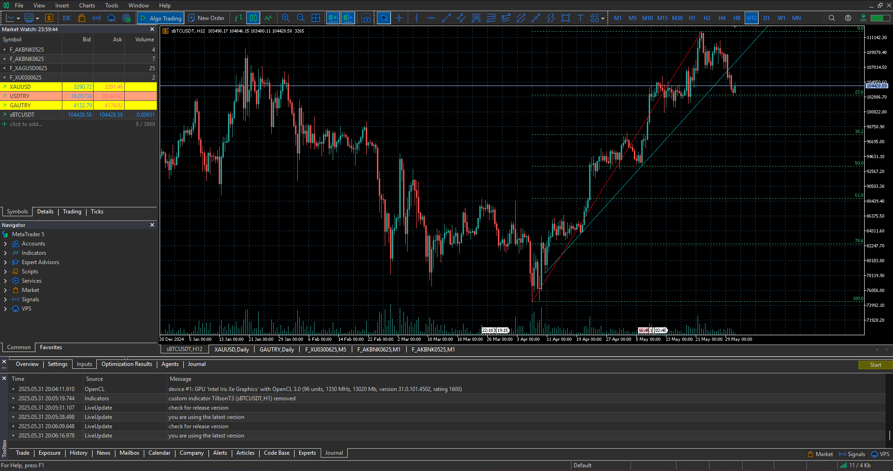Open the shapes objects dropdown arrow
This screenshot has height=471, width=893.
(x=603, y=19)
